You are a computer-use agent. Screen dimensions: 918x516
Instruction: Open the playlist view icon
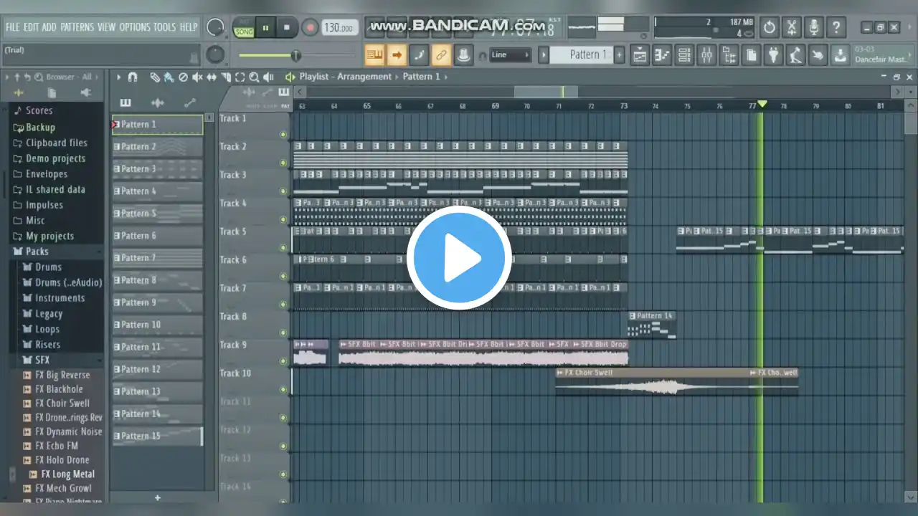click(640, 54)
